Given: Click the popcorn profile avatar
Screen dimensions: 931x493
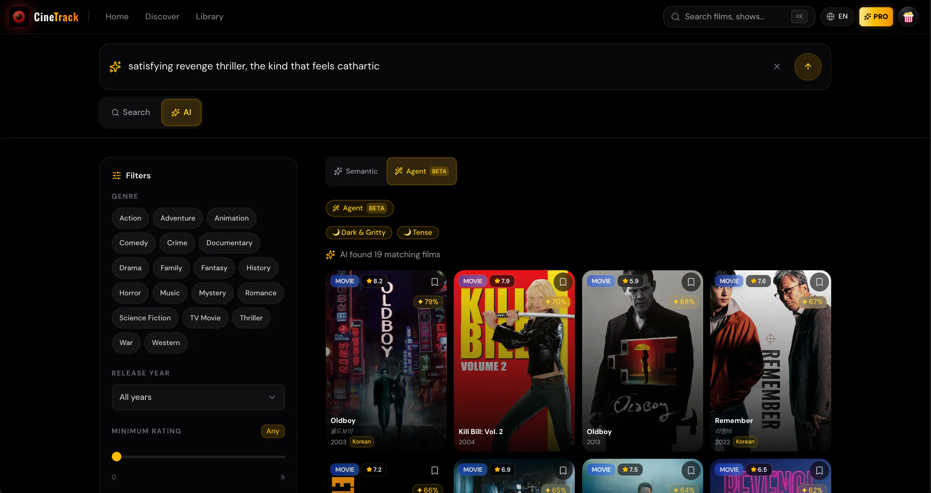Looking at the screenshot, I should point(908,16).
